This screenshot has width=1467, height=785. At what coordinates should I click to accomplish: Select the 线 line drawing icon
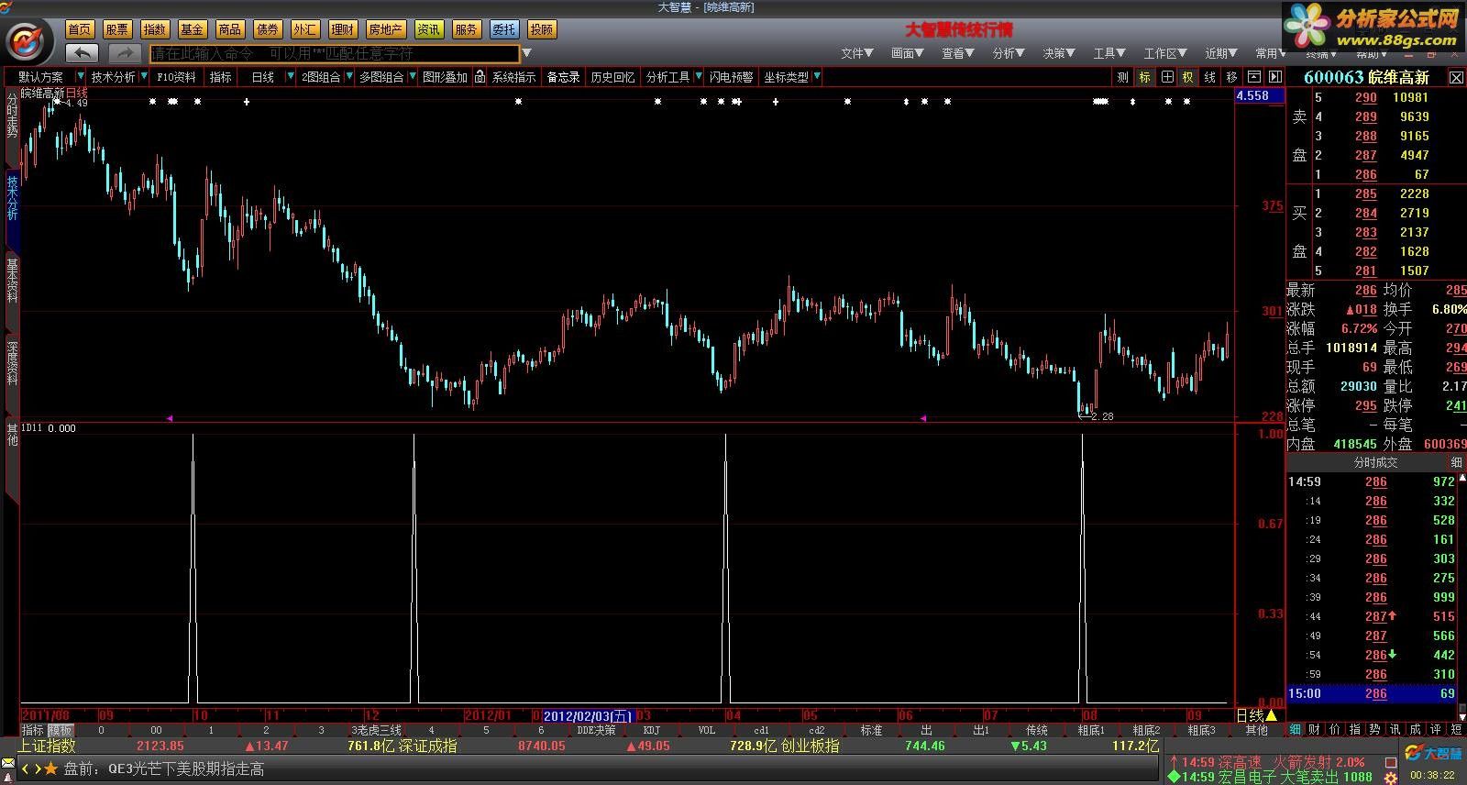(x=1210, y=77)
